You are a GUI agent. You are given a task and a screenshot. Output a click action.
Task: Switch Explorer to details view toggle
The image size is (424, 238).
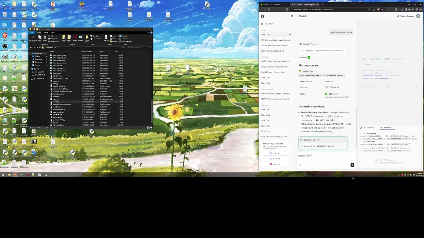tap(148, 128)
